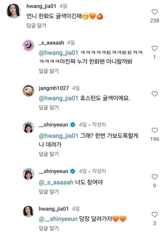Like _s_aaaaah's laughing reply
The height and width of the screenshot is (235, 166).
[155, 48]
